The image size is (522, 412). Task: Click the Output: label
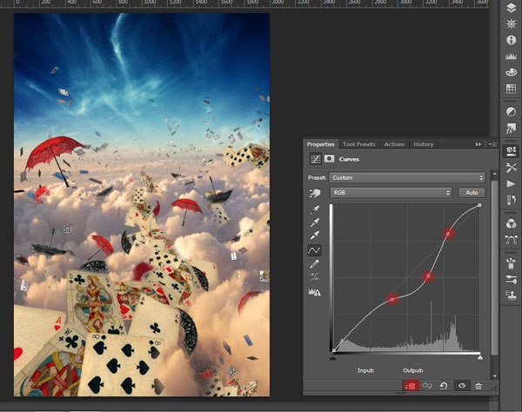pyautogui.click(x=412, y=370)
